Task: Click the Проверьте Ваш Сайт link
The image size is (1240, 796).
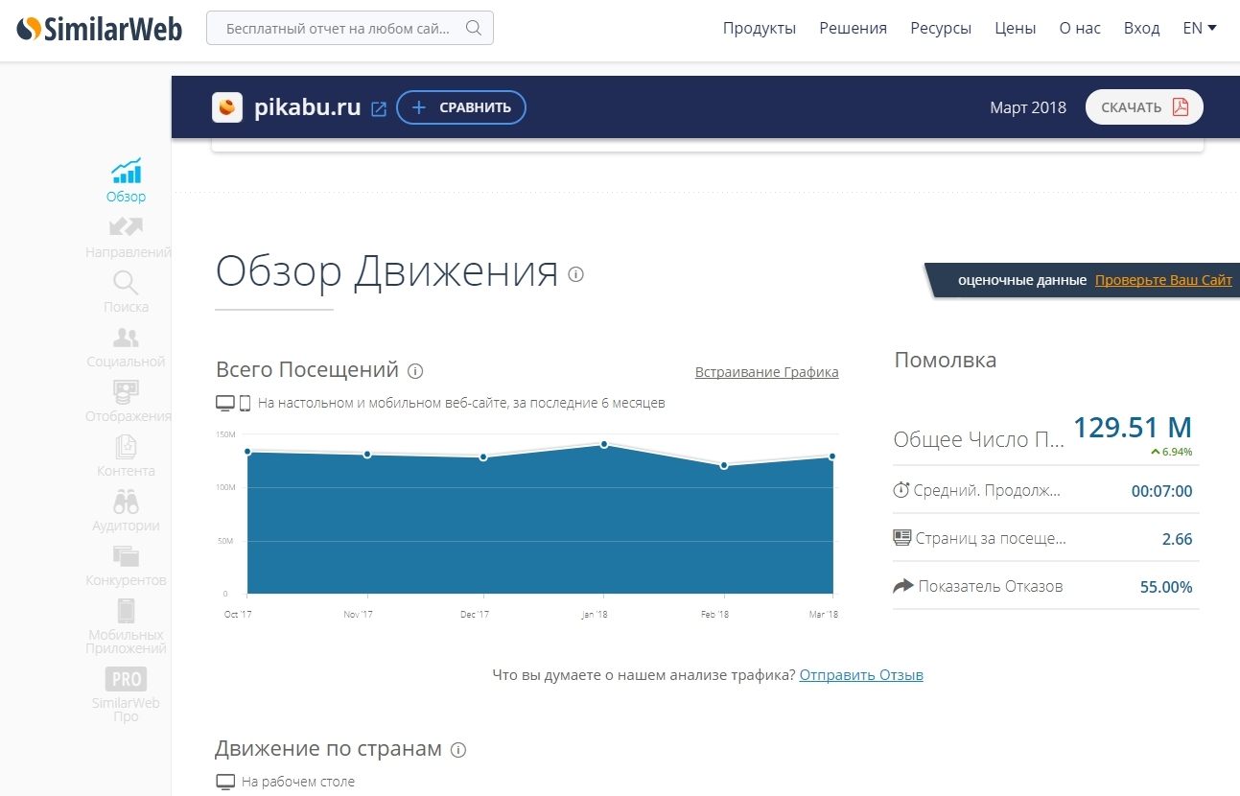Action: (1163, 280)
